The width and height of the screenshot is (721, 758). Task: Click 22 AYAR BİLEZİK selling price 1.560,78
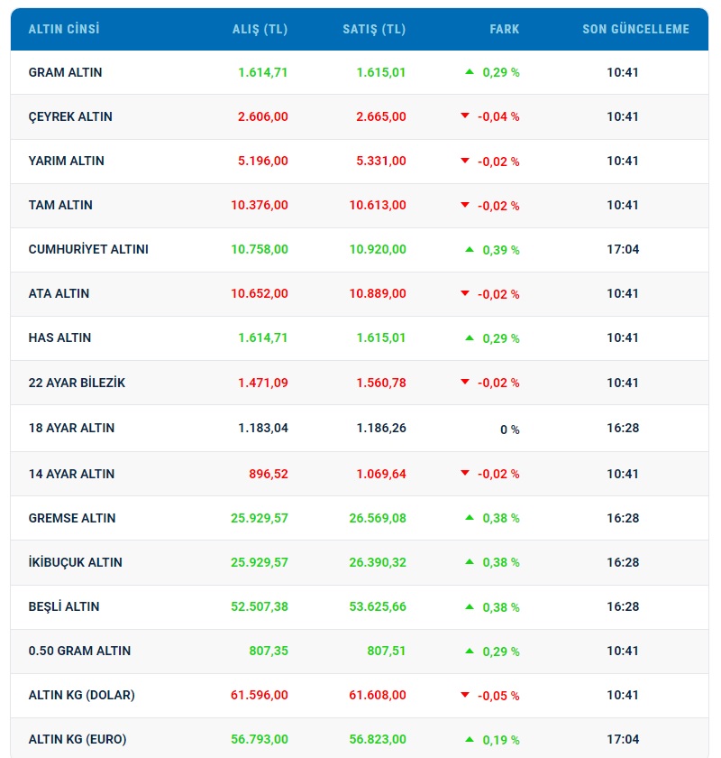coord(381,384)
